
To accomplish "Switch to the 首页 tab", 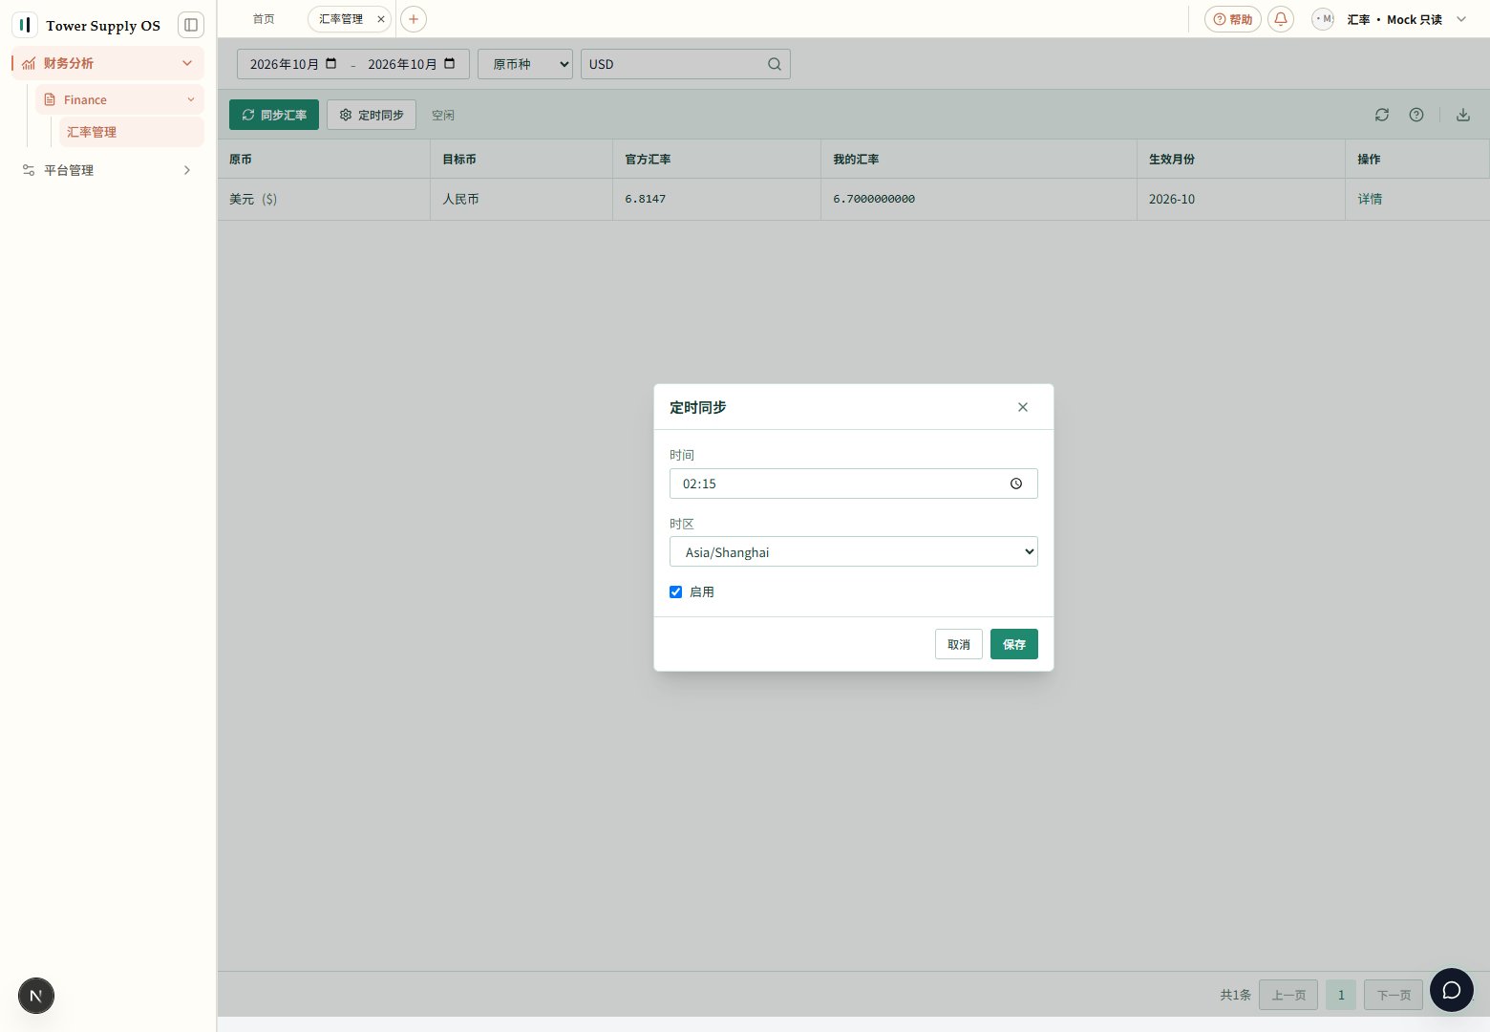I will [264, 19].
